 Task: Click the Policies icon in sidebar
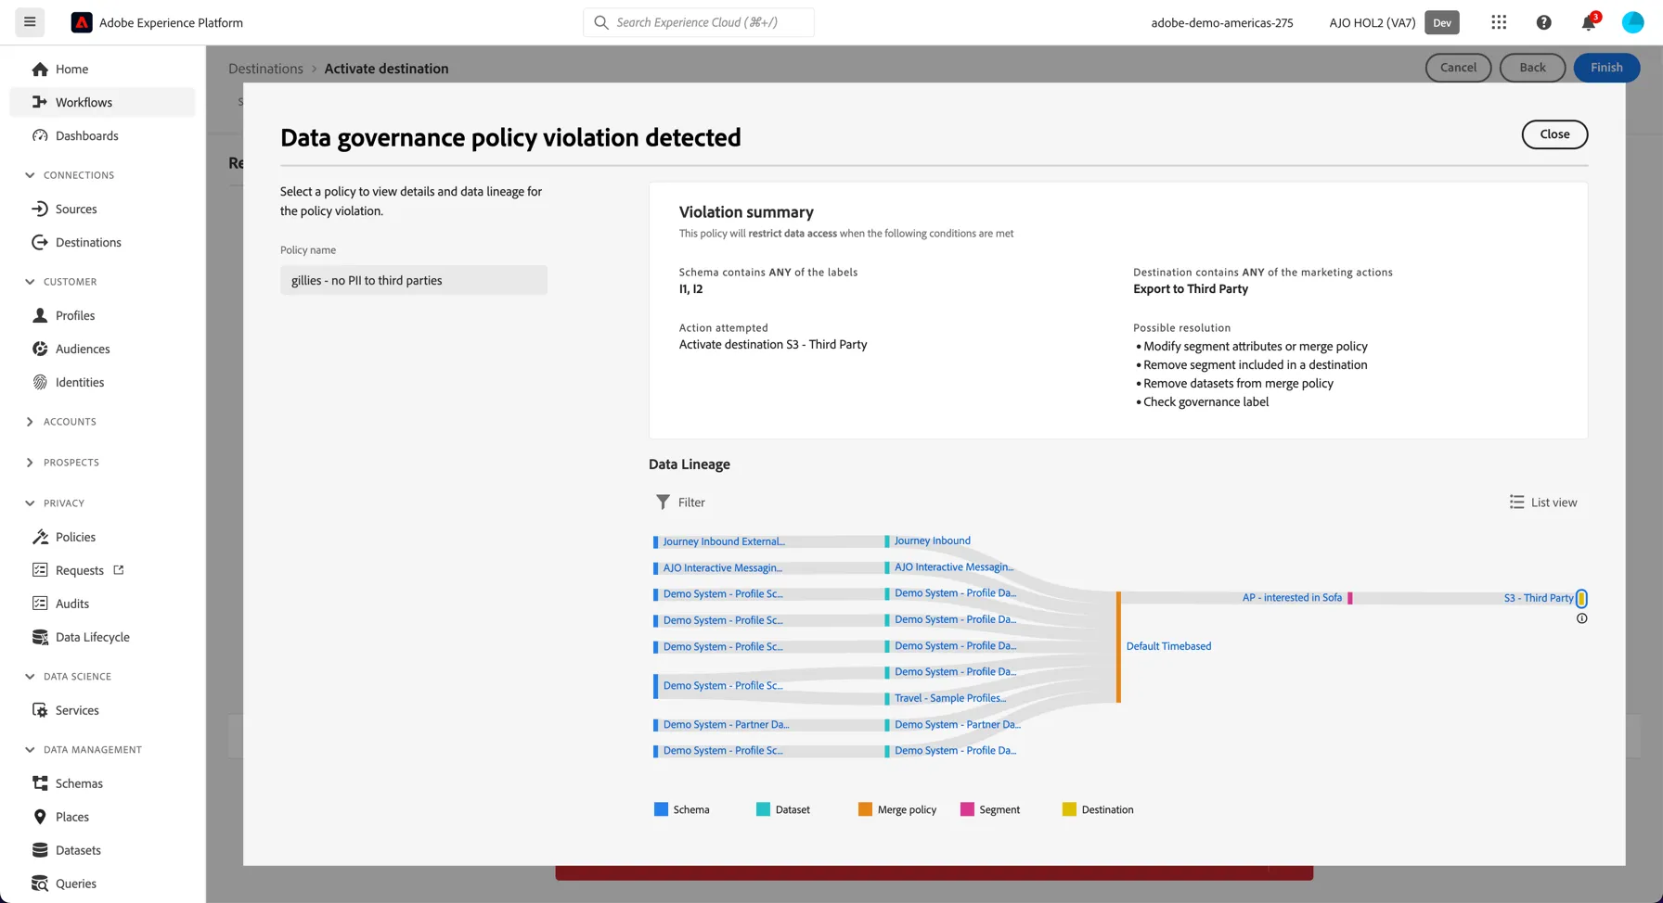[x=40, y=537]
